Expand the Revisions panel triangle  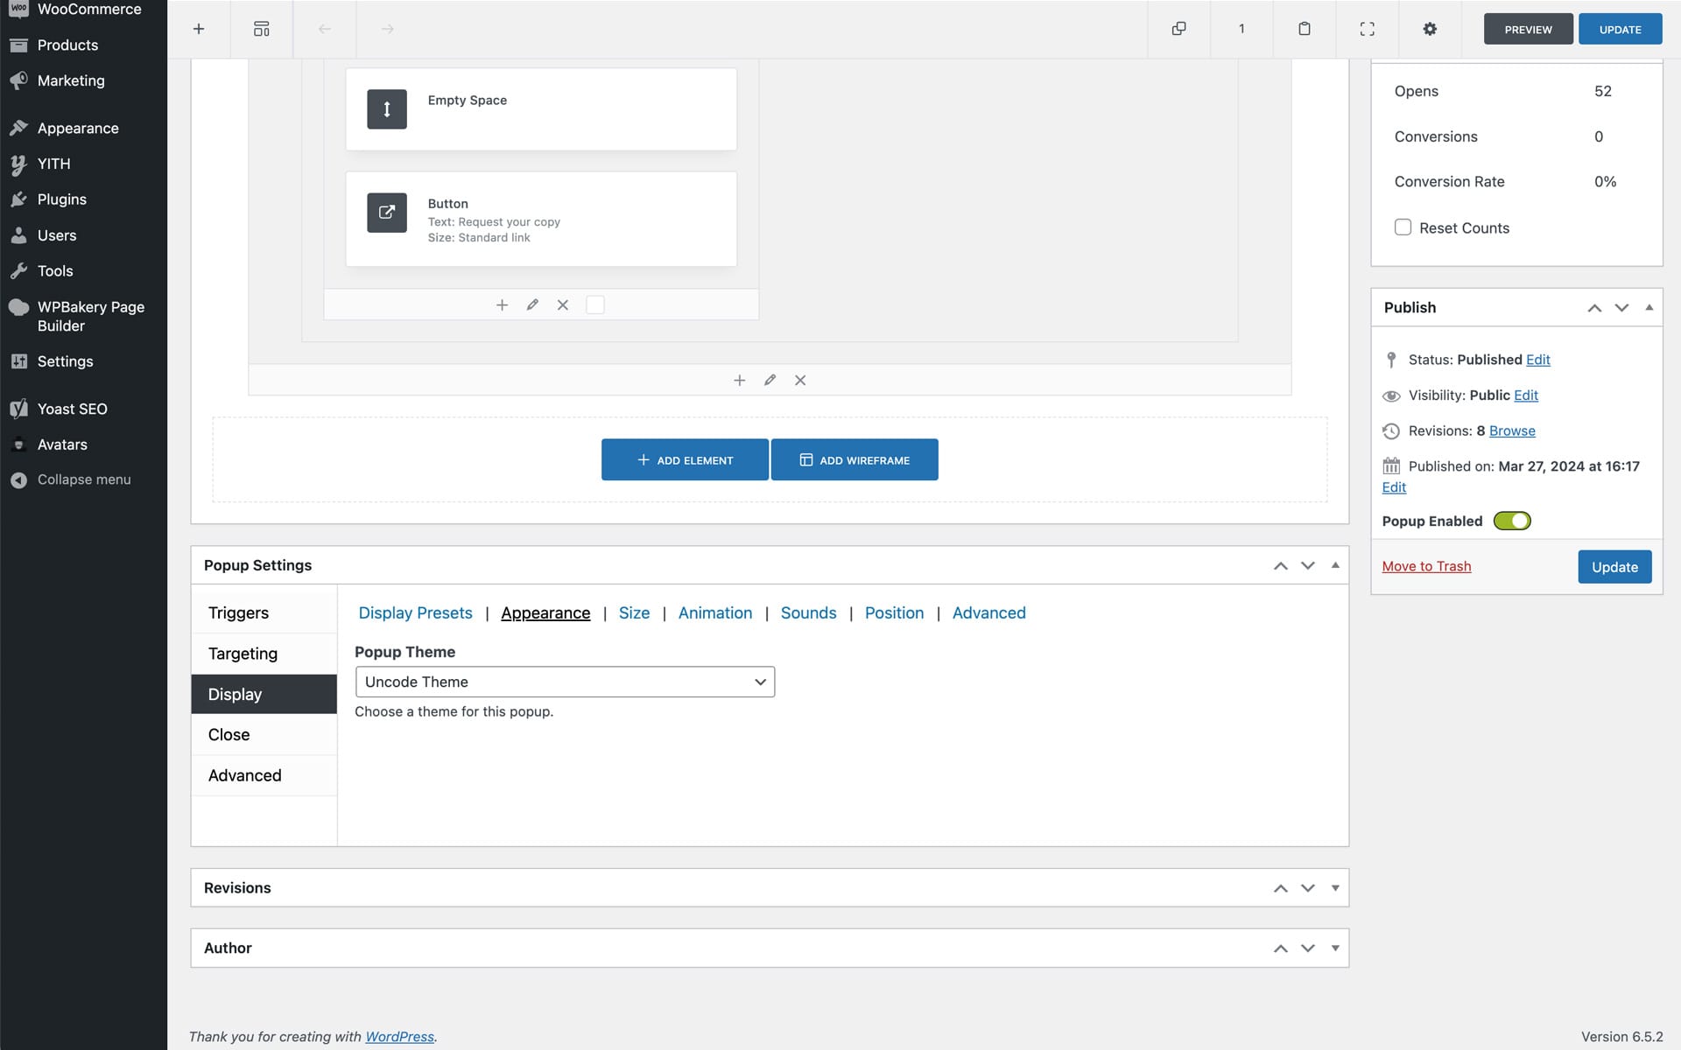click(x=1335, y=887)
